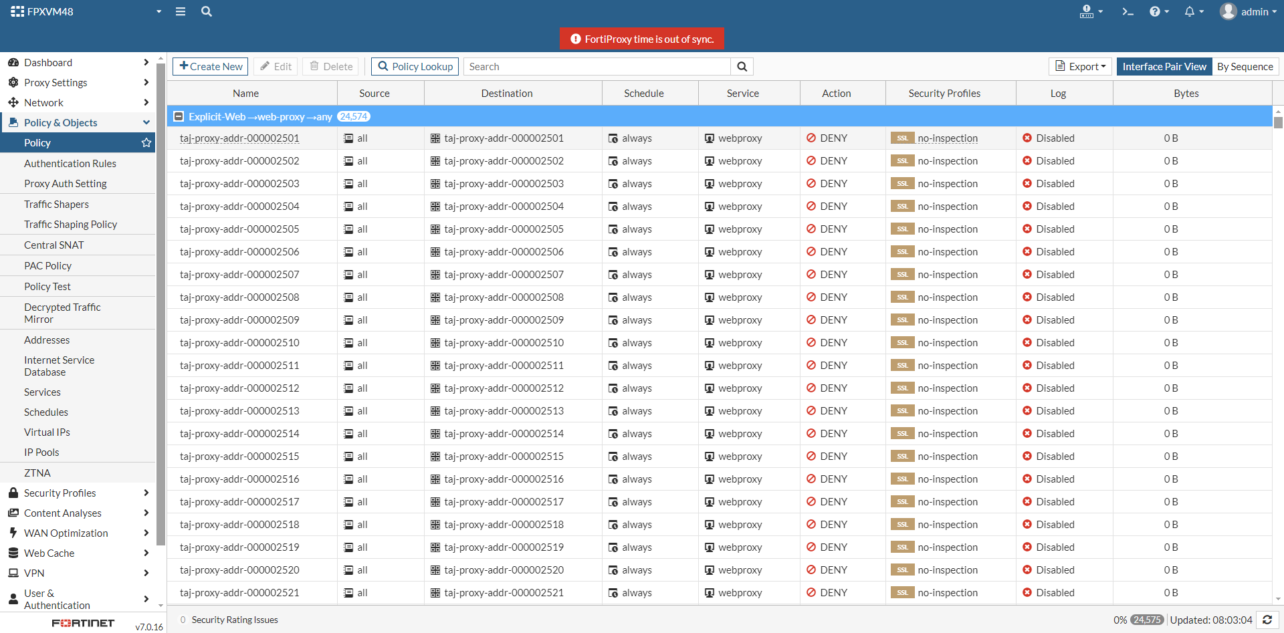The height and width of the screenshot is (633, 1284).
Task: Click the notification bell icon
Action: click(1190, 11)
